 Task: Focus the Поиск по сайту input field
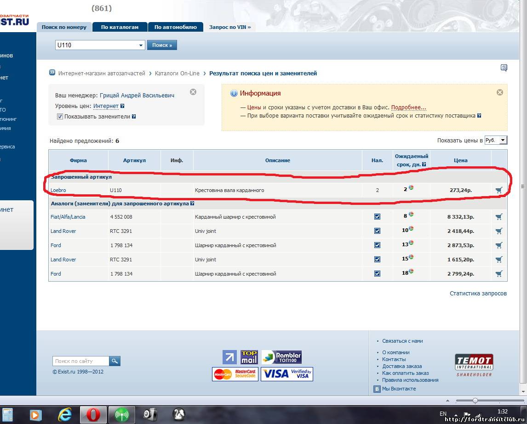[x=80, y=361]
